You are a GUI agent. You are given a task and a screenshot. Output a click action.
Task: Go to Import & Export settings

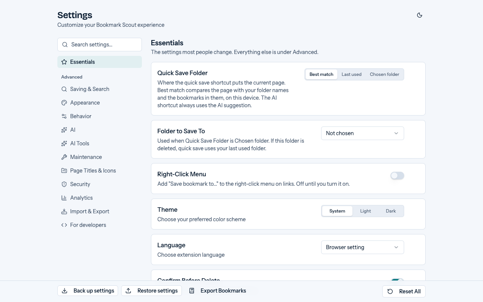tap(100, 211)
